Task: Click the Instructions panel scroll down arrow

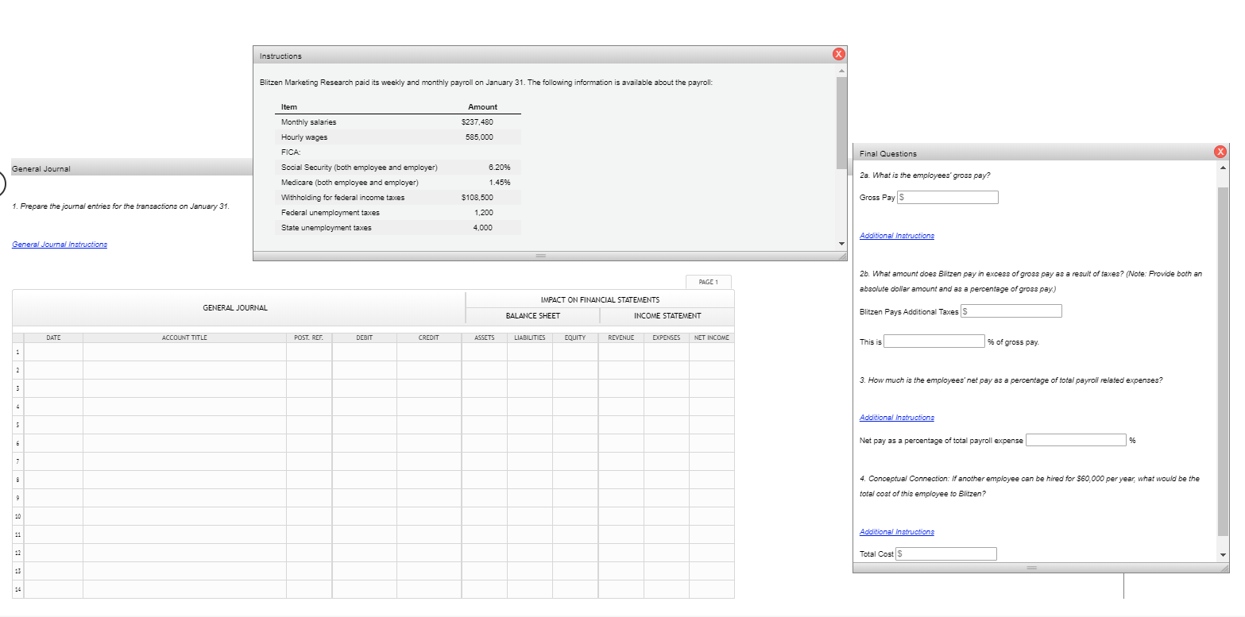Action: [x=841, y=243]
